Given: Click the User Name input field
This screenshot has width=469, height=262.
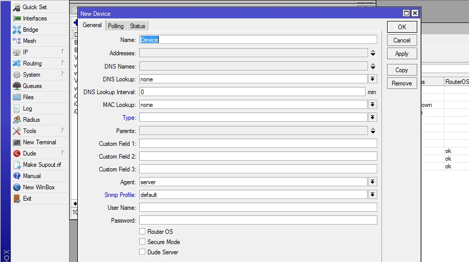Looking at the screenshot, I should [x=258, y=207].
